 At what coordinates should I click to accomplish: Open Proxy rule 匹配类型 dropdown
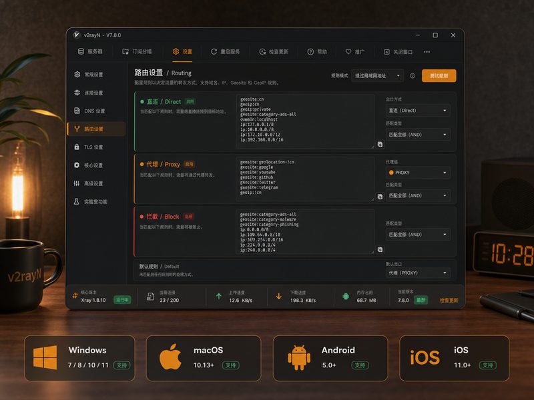click(x=418, y=195)
